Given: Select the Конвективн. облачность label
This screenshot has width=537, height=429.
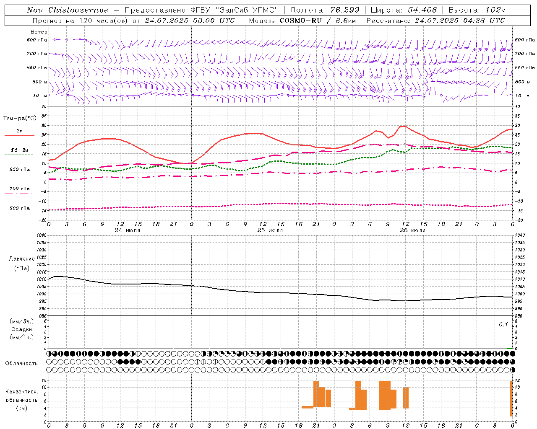Looking at the screenshot, I should [21, 396].
